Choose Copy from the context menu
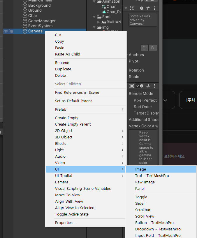 coord(86,41)
